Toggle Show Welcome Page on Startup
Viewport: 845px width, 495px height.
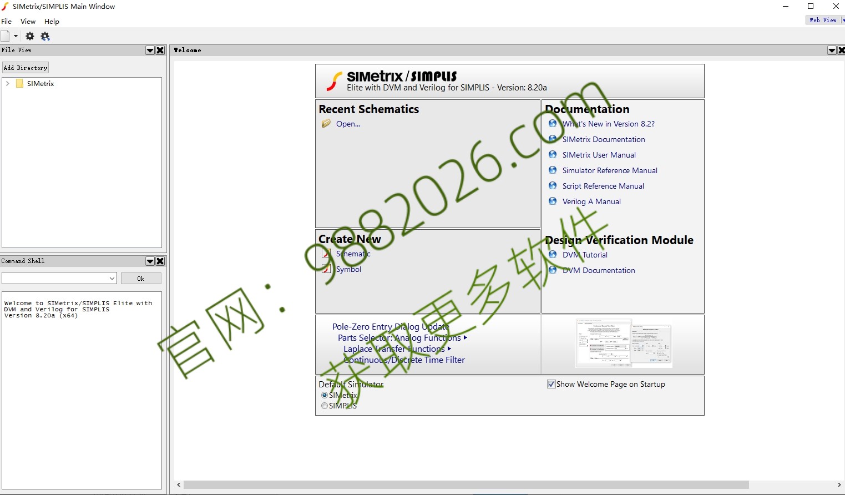[551, 384]
